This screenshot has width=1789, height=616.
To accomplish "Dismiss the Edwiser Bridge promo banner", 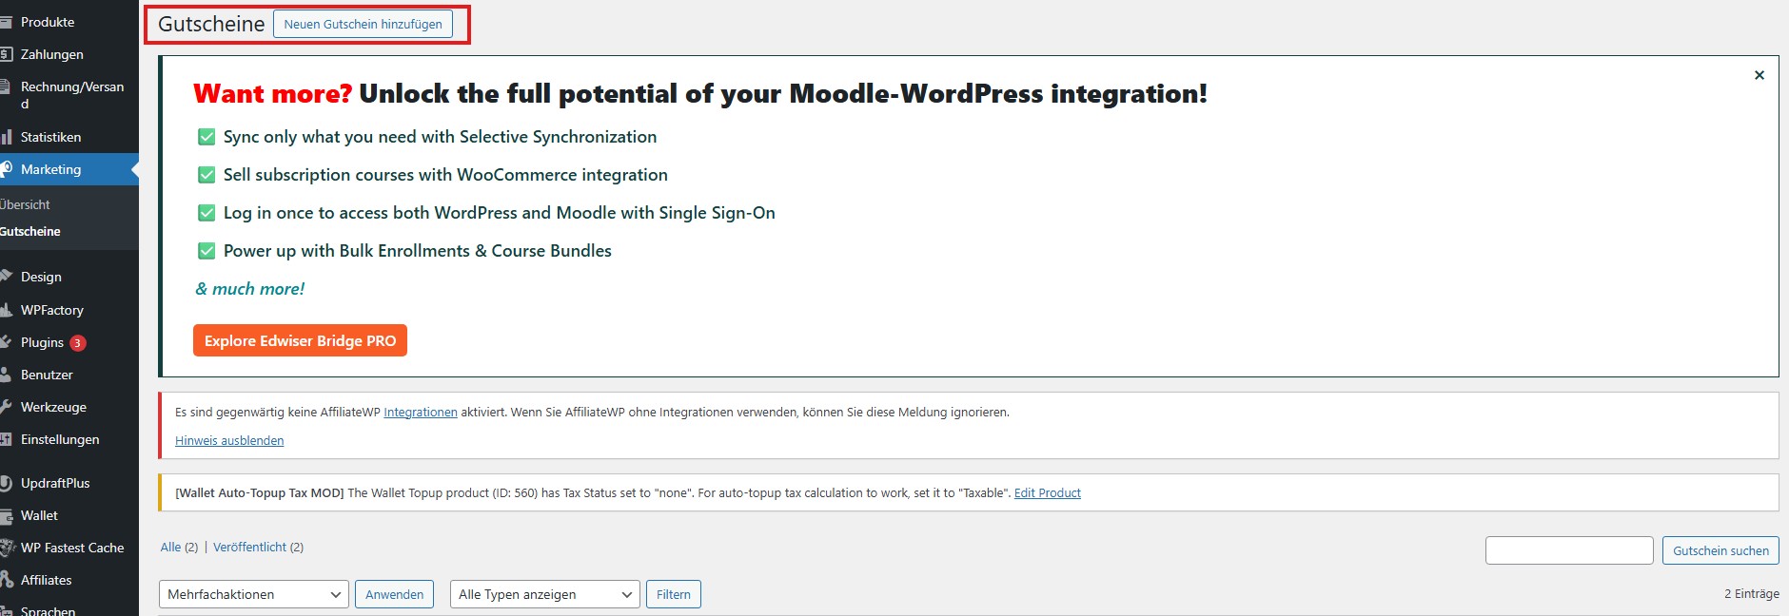I will 1760,75.
